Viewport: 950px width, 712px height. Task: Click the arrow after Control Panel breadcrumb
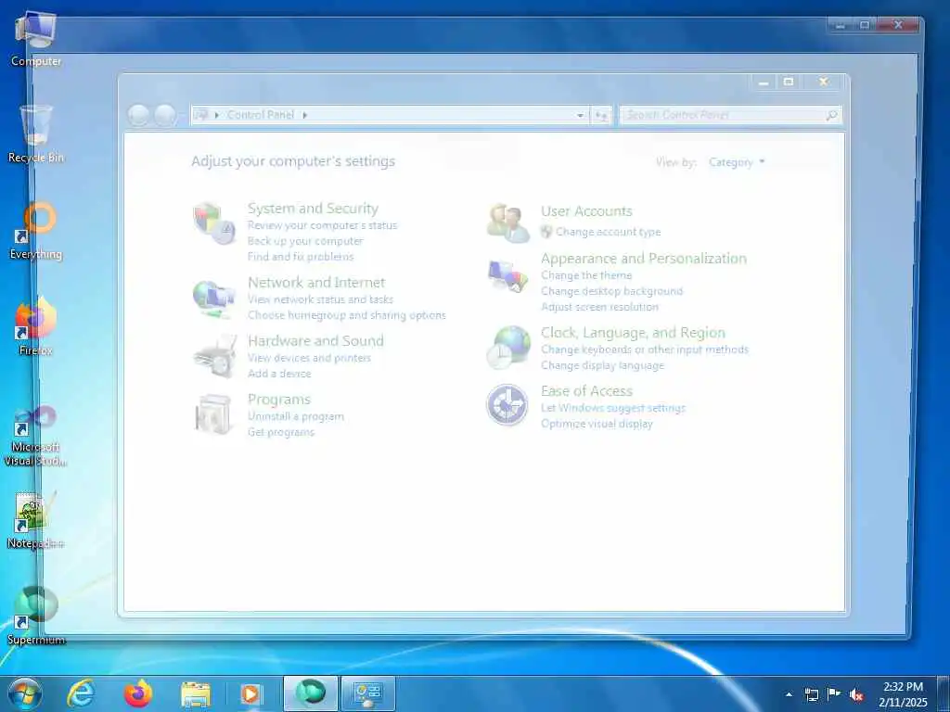[x=304, y=115]
